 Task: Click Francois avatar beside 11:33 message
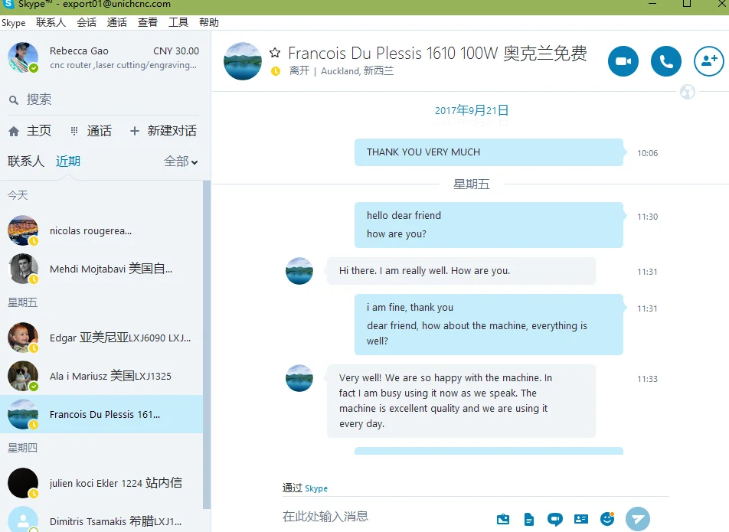pyautogui.click(x=299, y=378)
